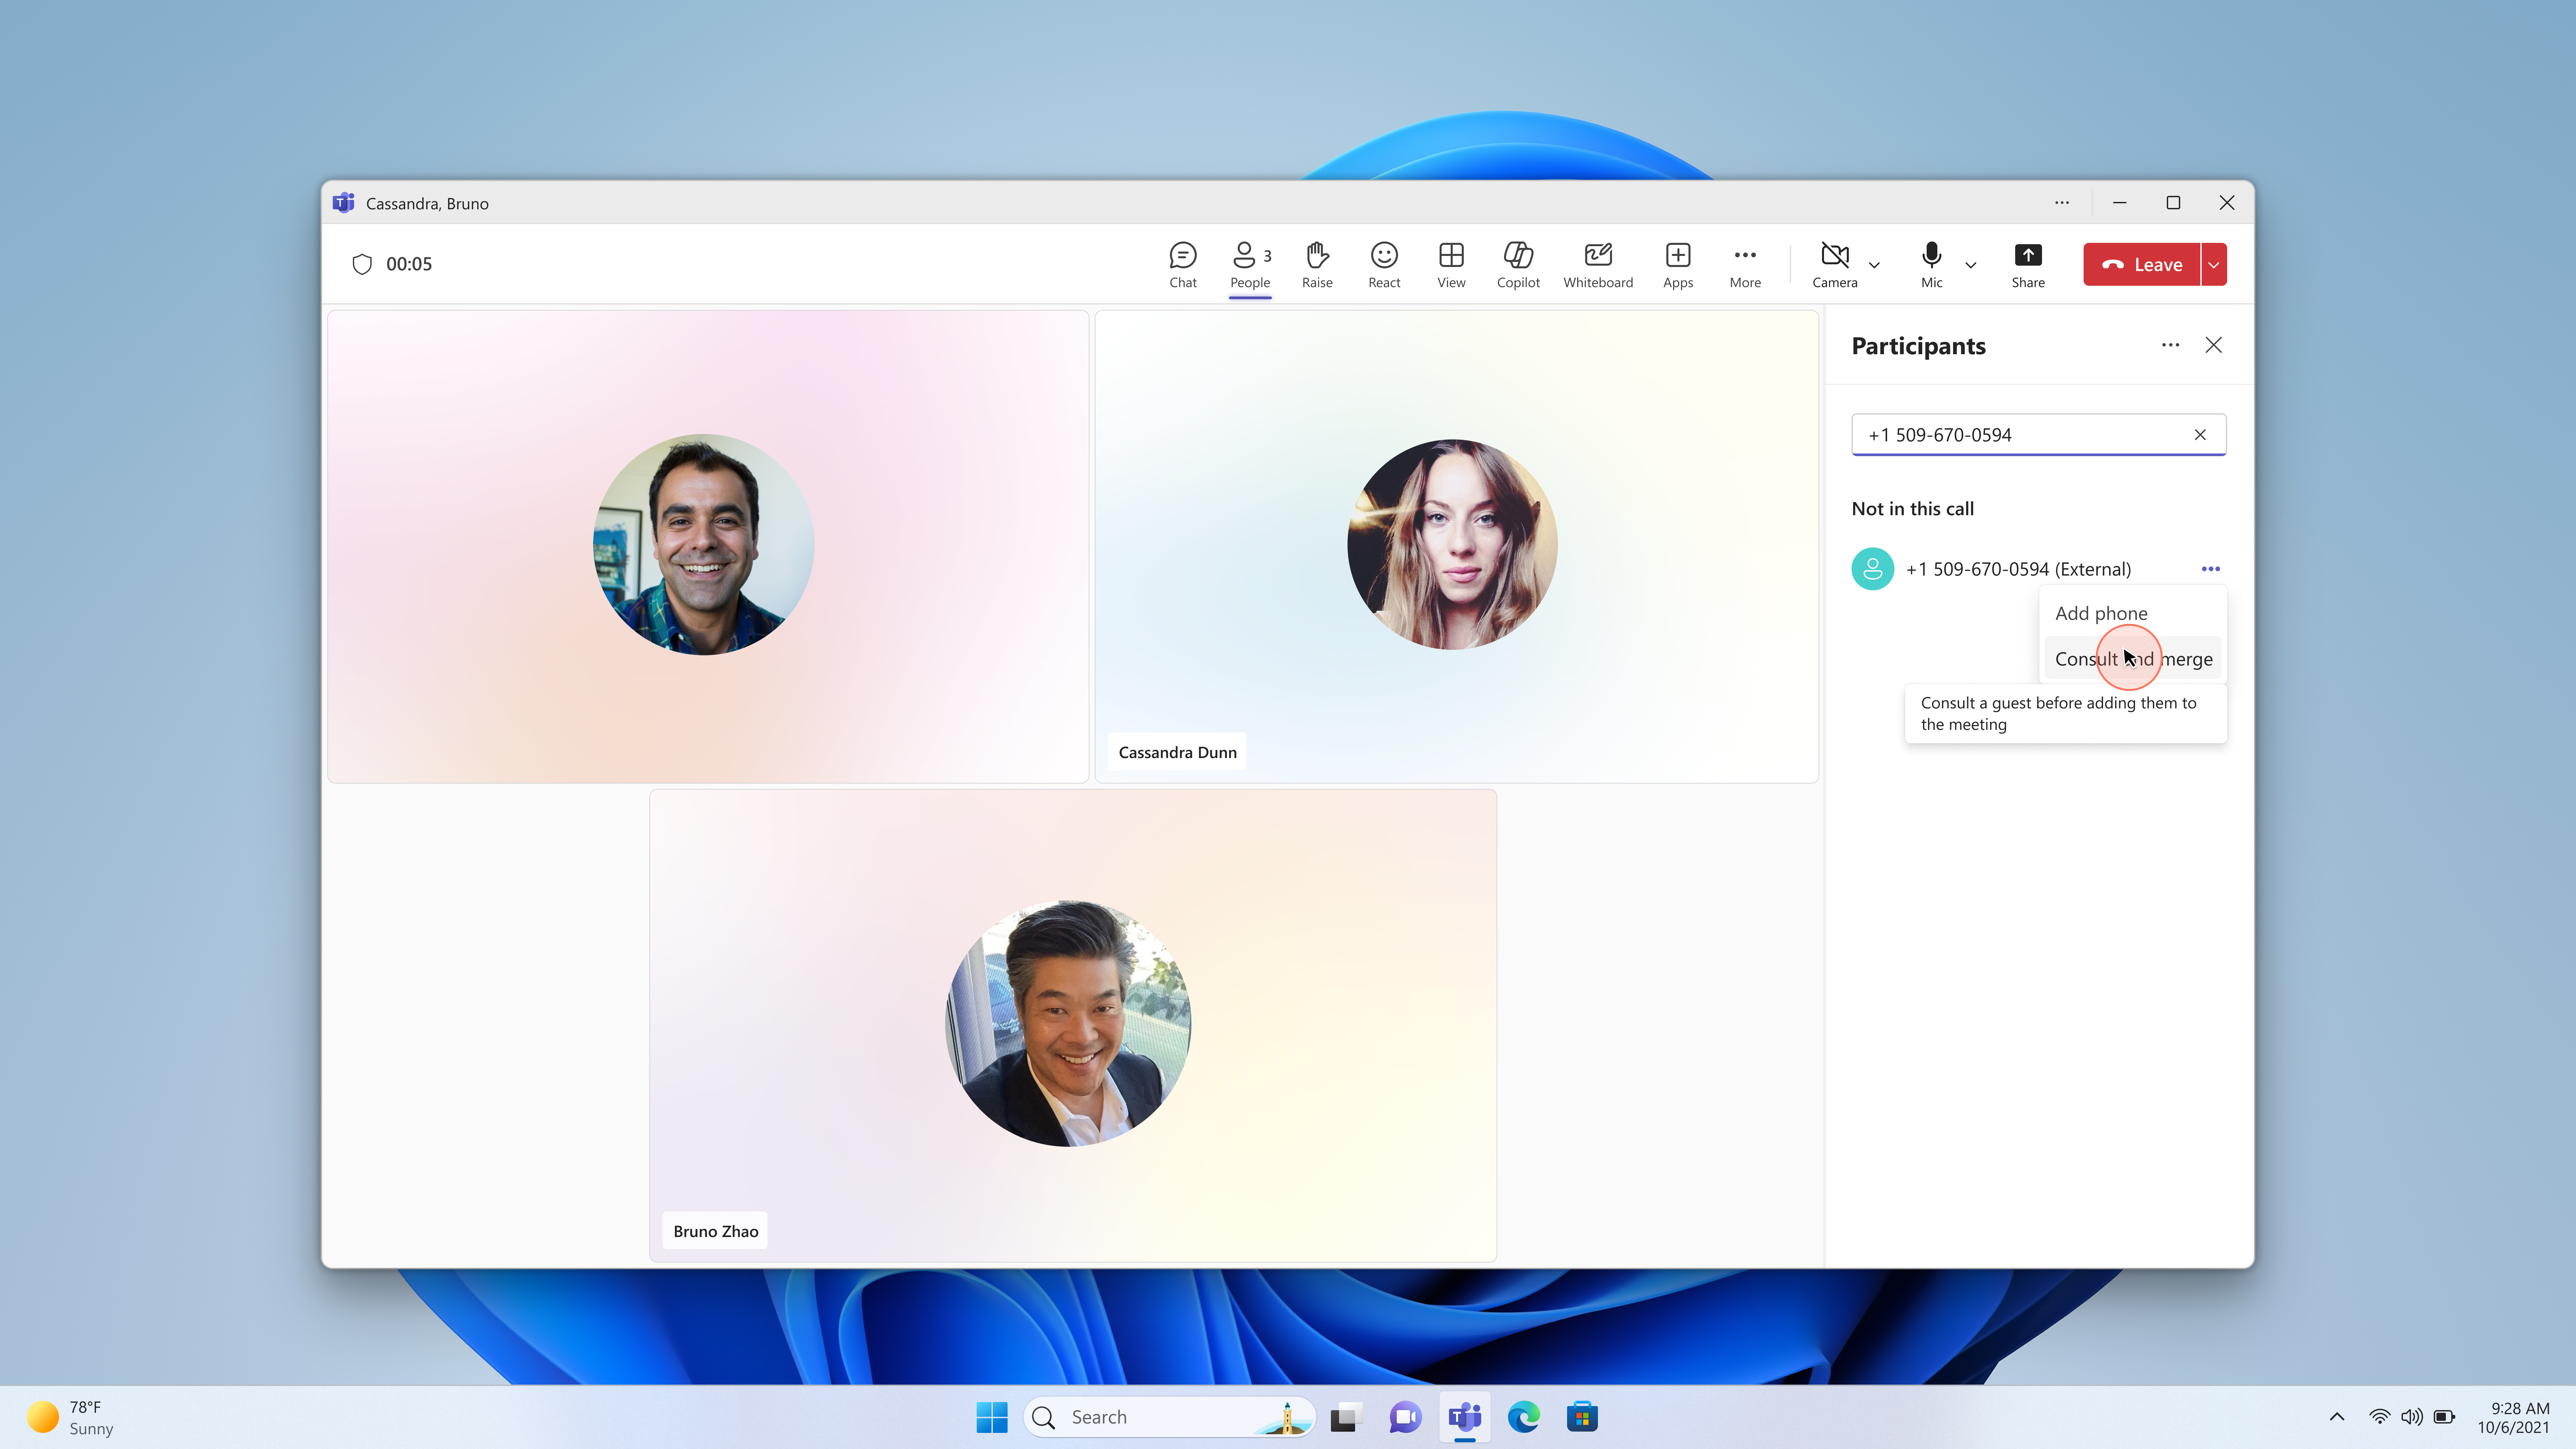Screen dimensions: 2576x1449
Task: Open the volume speaker icon
Action: pyautogui.click(x=2412, y=1417)
